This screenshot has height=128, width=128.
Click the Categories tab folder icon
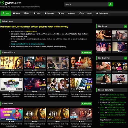click(46, 13)
